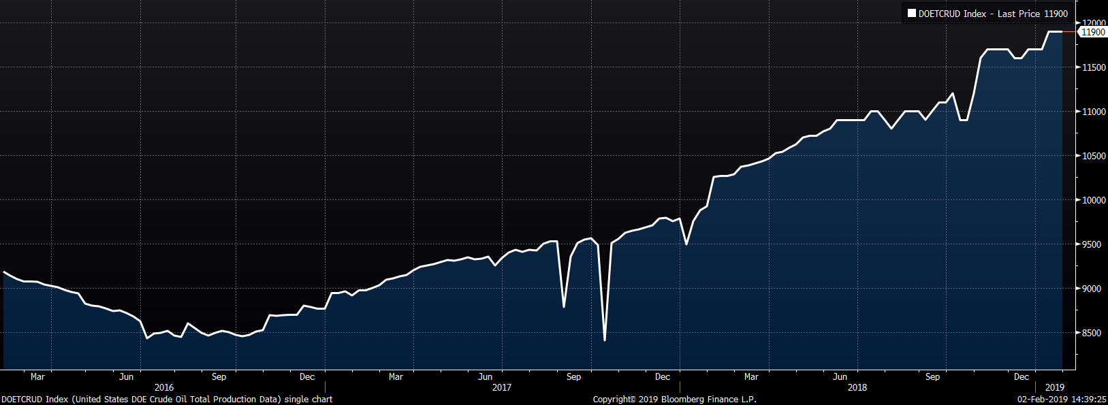This screenshot has height=405, width=1108.
Task: Click the 10500 value on price axis
Action: [1094, 156]
